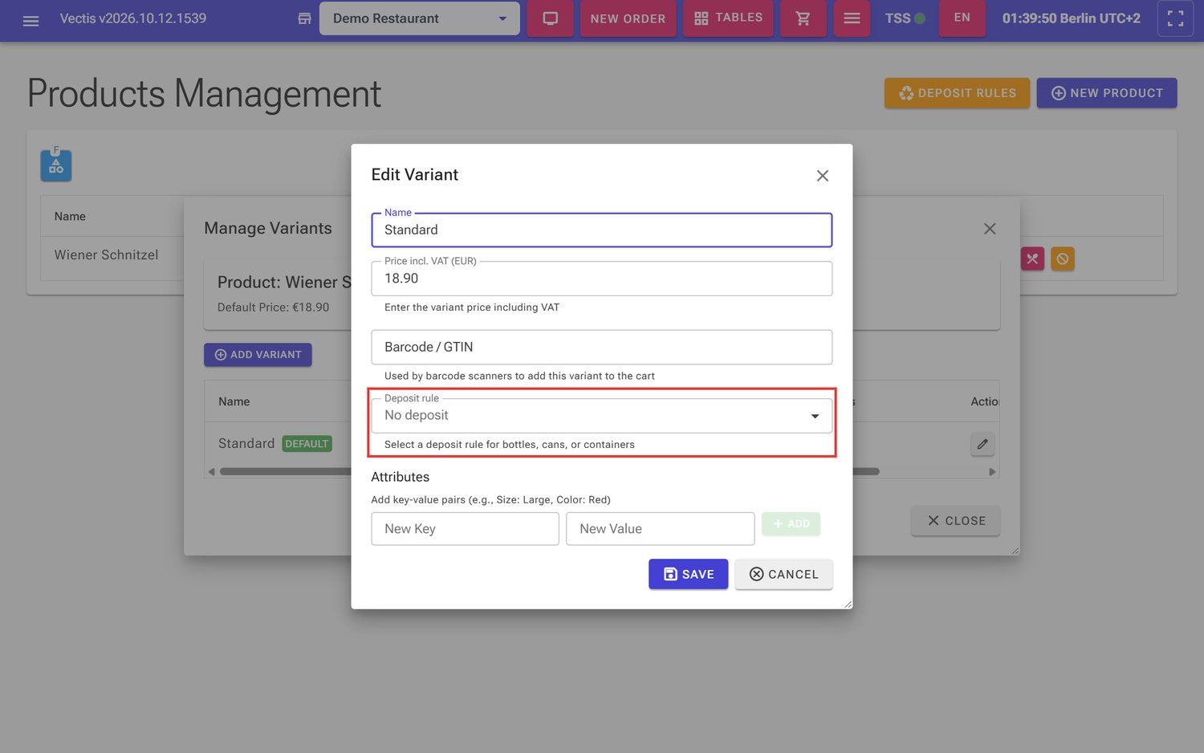Click the customer display monitor icon
Screen dimensions: 1204x753
(x=550, y=18)
